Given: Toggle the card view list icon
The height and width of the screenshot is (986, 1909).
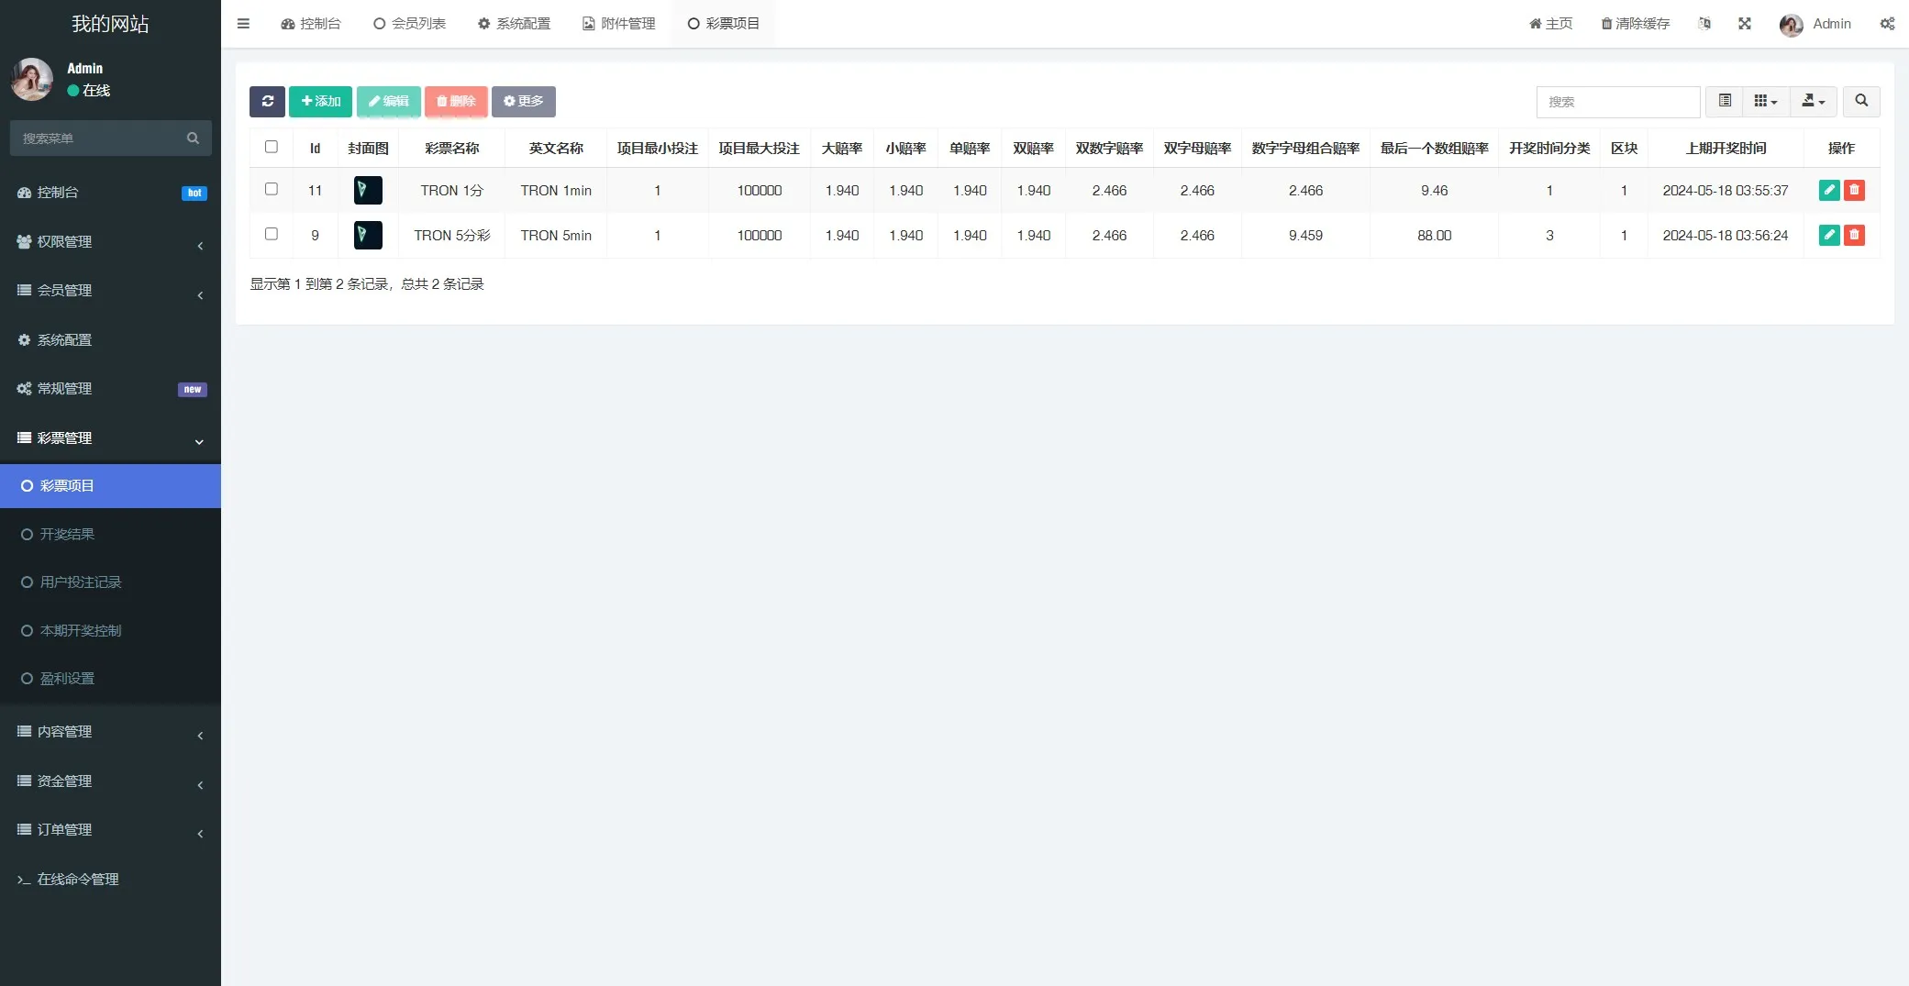Looking at the screenshot, I should [1725, 101].
